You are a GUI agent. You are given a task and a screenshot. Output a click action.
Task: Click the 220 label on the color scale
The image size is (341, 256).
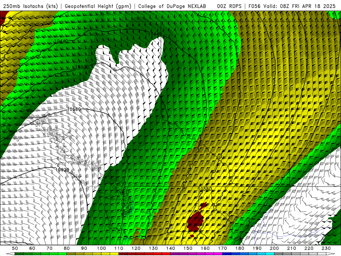309,248
